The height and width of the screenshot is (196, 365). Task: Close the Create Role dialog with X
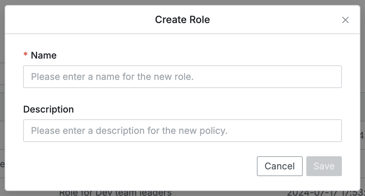[345, 20]
